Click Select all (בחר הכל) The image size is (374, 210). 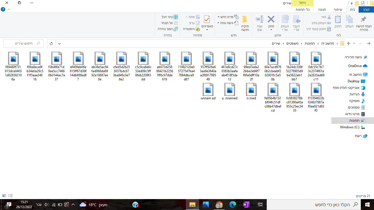point(170,17)
